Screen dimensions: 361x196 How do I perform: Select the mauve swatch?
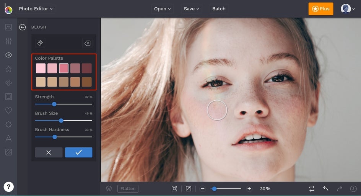click(75, 68)
